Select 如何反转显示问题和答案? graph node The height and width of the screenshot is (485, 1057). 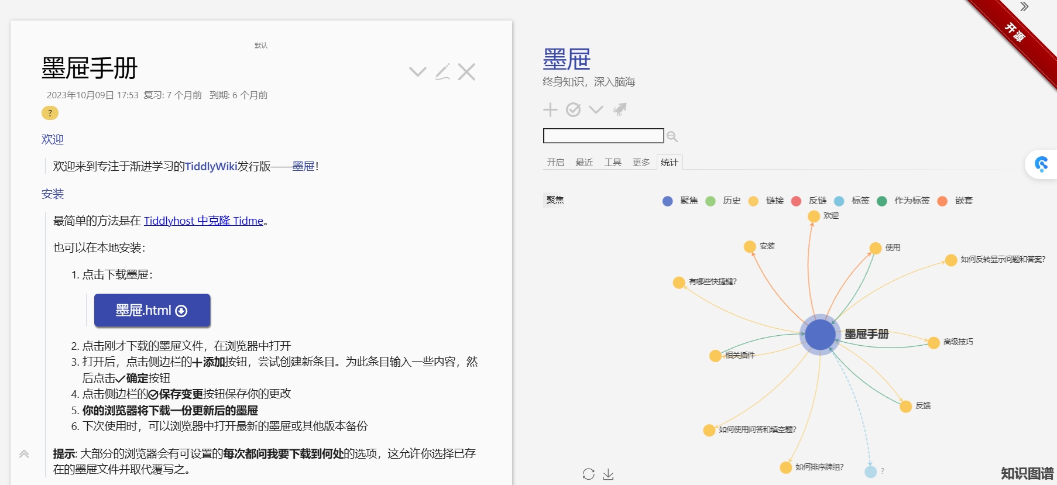(951, 260)
